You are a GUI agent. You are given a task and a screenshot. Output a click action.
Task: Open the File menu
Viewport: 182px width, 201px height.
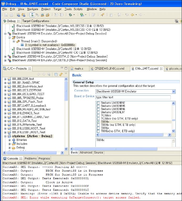(5, 9)
